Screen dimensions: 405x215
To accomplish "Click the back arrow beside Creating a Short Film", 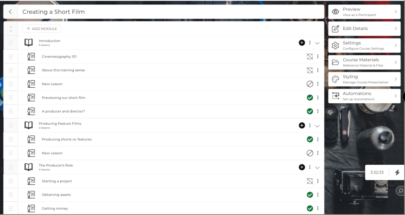I will [x=10, y=11].
